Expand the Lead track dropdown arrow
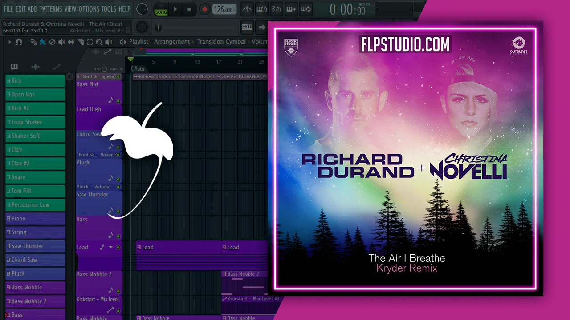The width and height of the screenshot is (570, 320). point(111,247)
